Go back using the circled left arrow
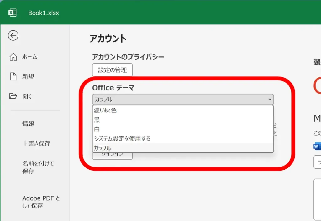The height and width of the screenshot is (221, 321). (x=13, y=36)
